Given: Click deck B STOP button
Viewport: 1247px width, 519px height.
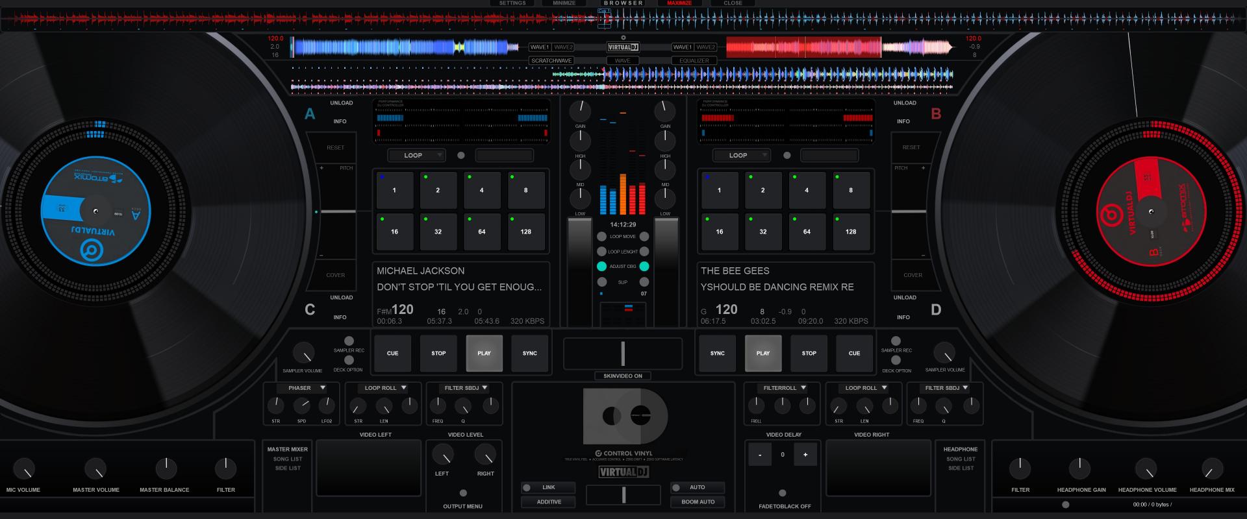Looking at the screenshot, I should pyautogui.click(x=809, y=354).
